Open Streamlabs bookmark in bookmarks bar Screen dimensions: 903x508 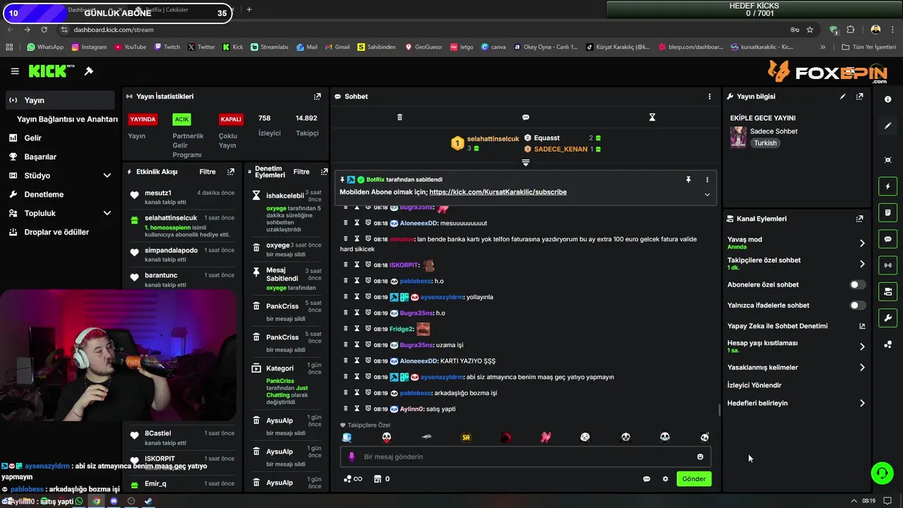[x=269, y=47]
